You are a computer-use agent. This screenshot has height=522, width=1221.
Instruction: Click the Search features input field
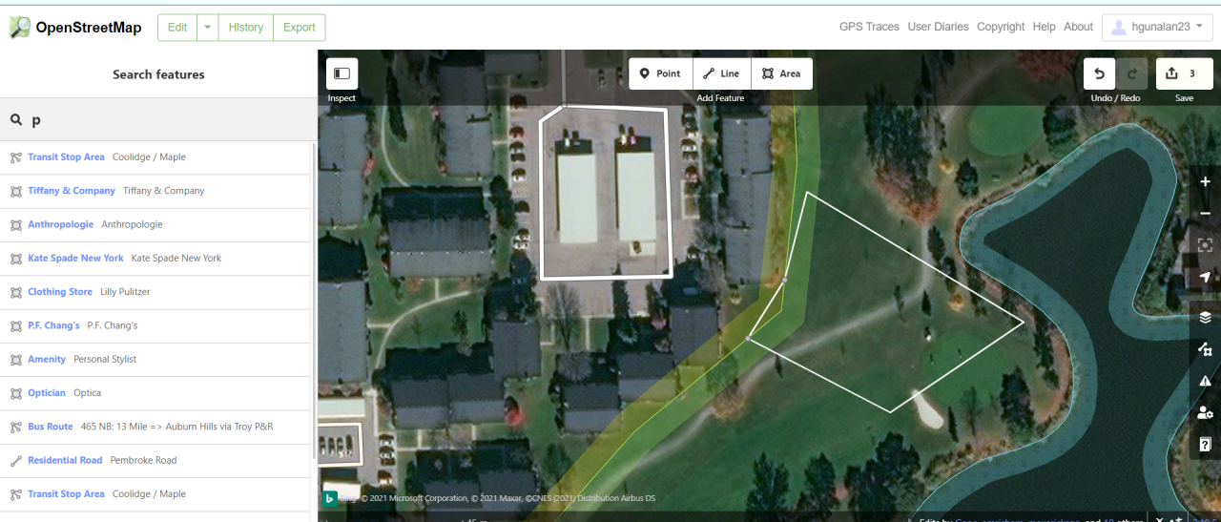click(x=158, y=120)
